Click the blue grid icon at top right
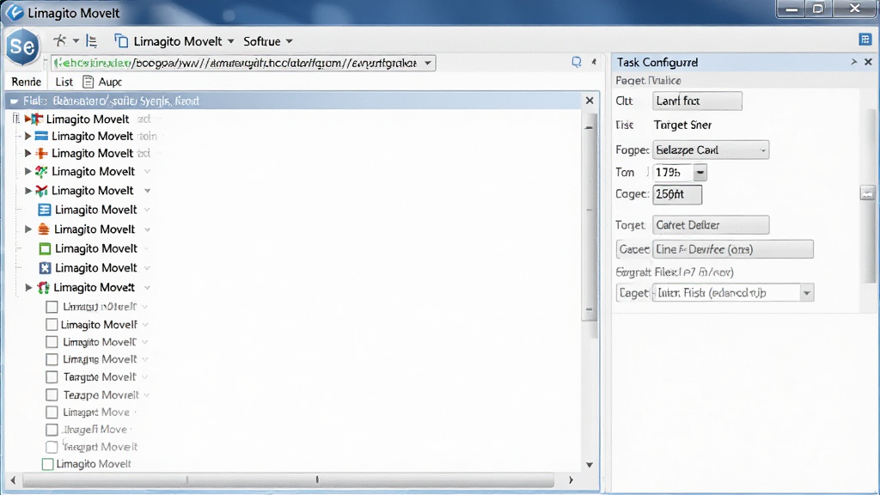Screen dimensions: 880x495 click(865, 40)
